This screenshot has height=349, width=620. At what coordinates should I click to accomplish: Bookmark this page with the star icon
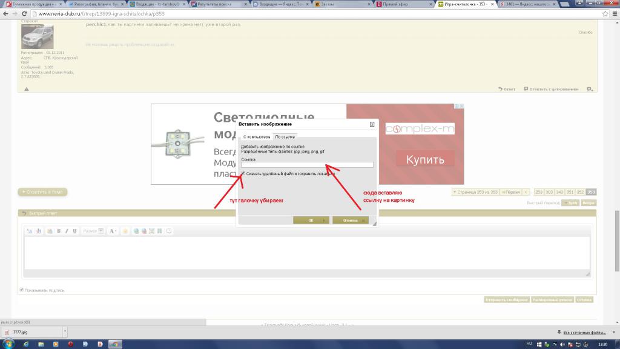pos(605,14)
